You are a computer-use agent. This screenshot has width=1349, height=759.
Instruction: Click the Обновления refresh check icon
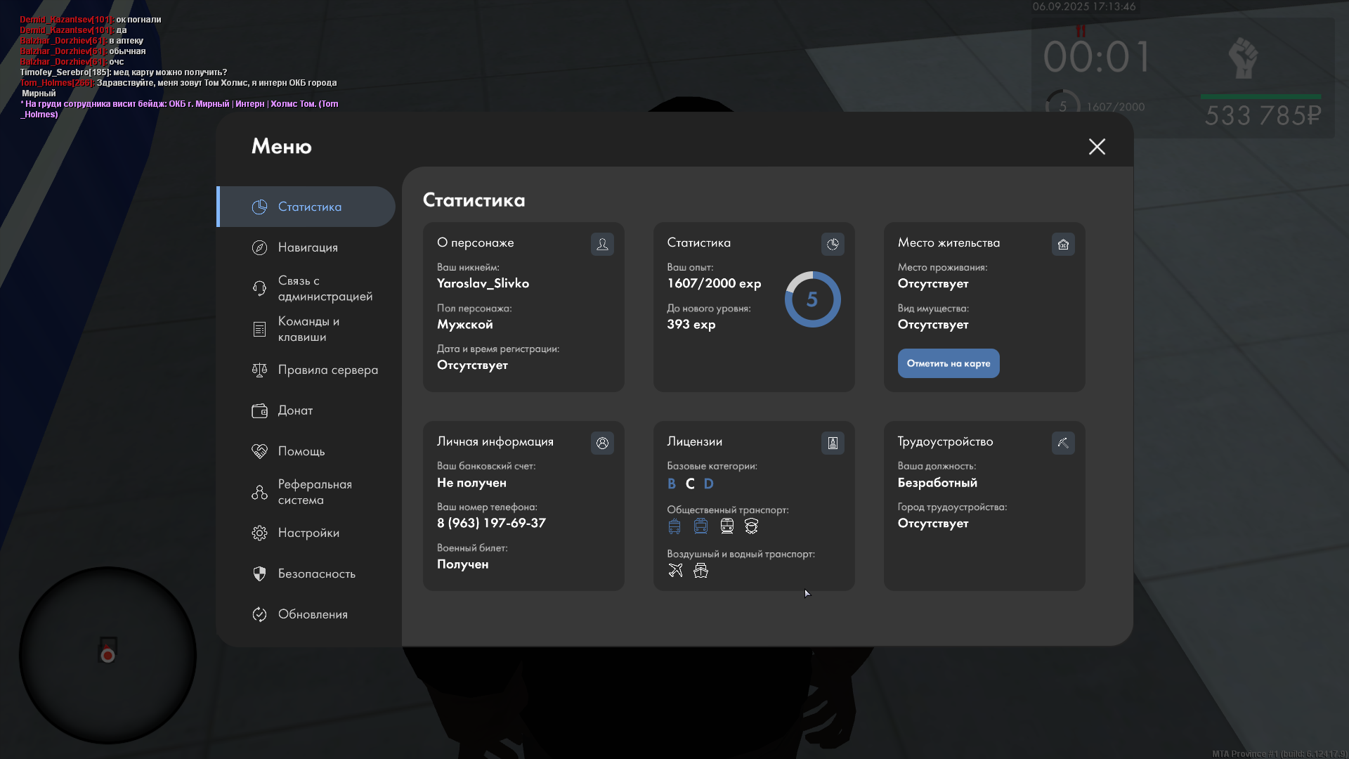click(259, 614)
